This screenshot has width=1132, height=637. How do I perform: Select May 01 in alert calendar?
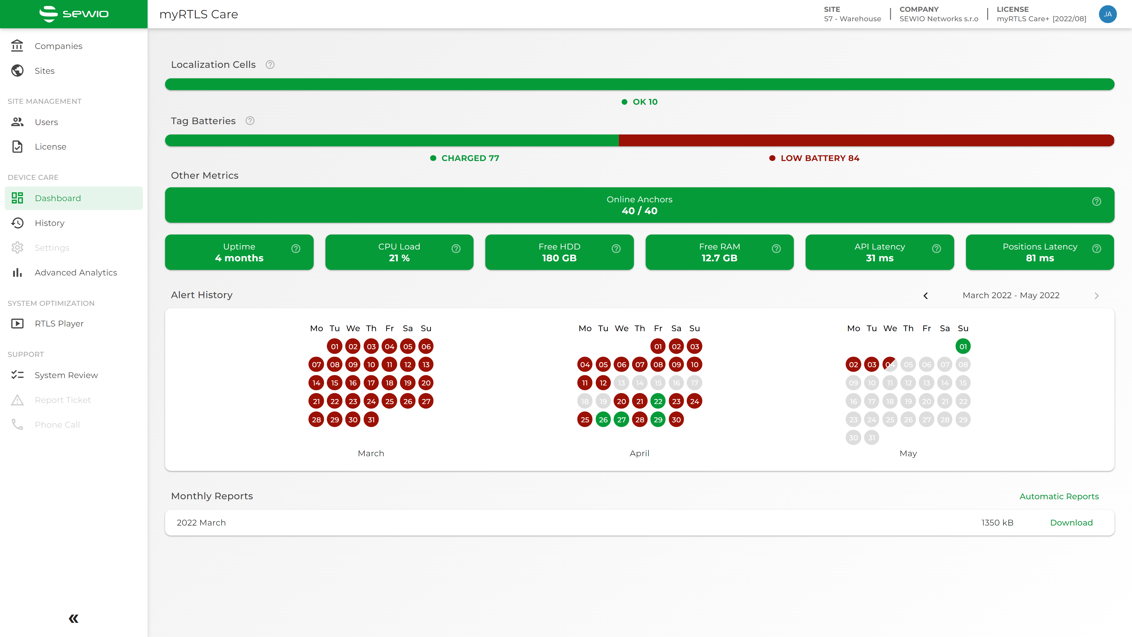tap(963, 347)
